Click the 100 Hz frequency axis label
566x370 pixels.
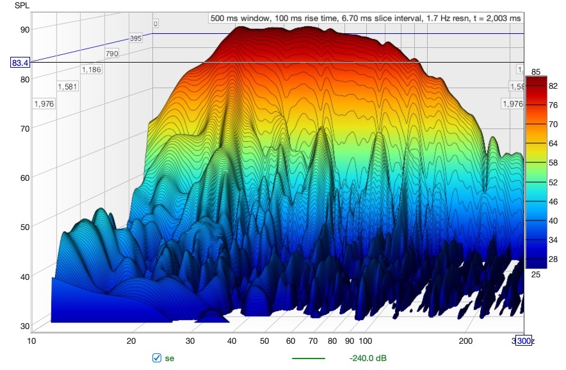coord(365,341)
